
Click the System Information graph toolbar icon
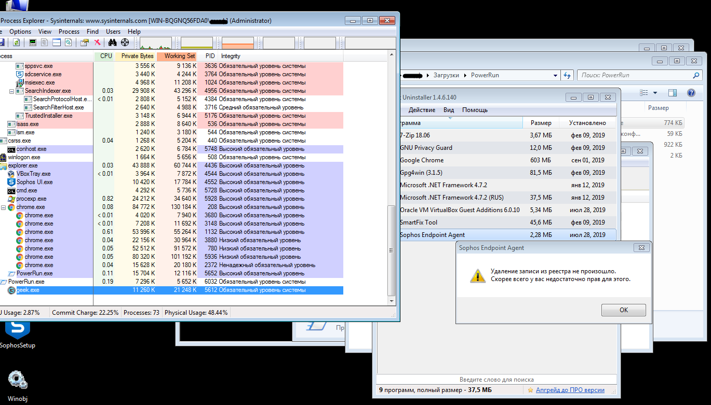(x=33, y=43)
